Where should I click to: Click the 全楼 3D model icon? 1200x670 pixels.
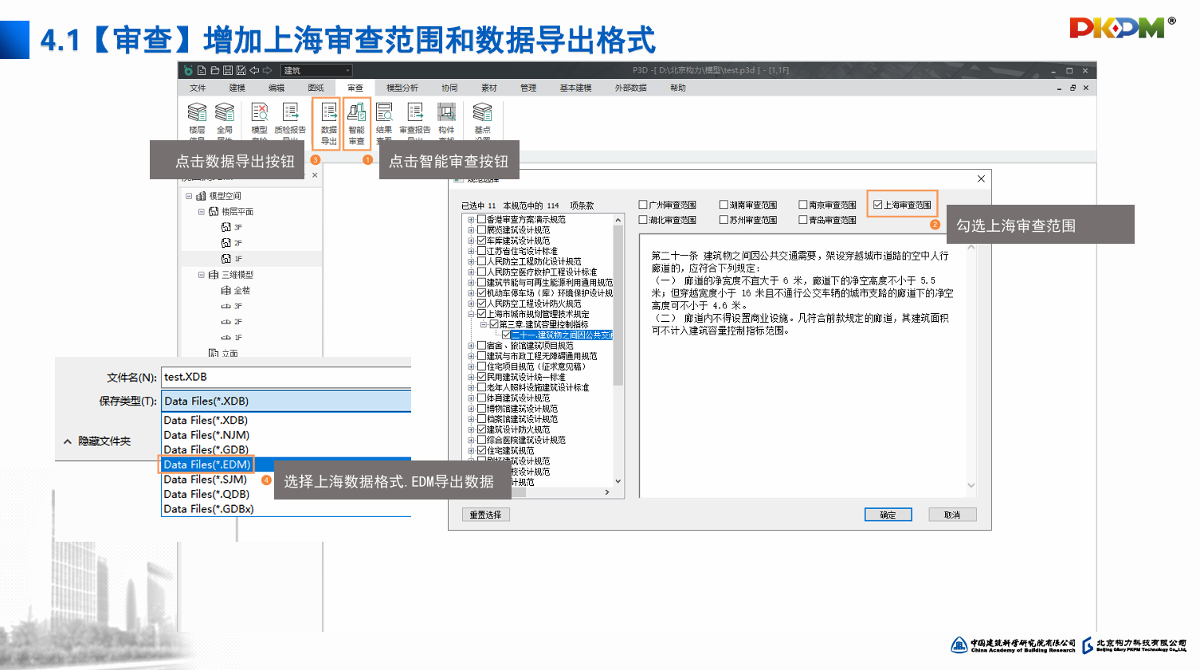pyautogui.click(x=226, y=291)
